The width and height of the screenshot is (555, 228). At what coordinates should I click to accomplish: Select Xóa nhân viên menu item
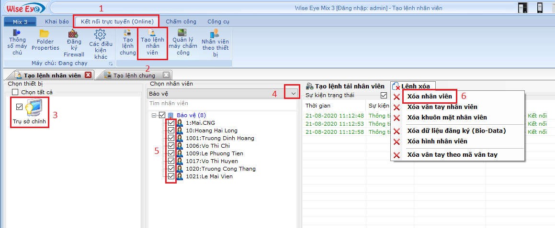pyautogui.click(x=429, y=97)
